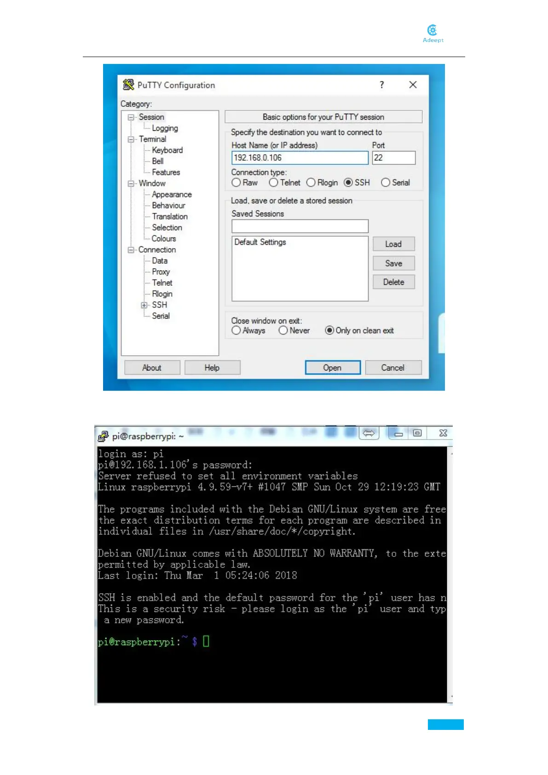Click the Port field showing 22
548x775 pixels.
394,158
